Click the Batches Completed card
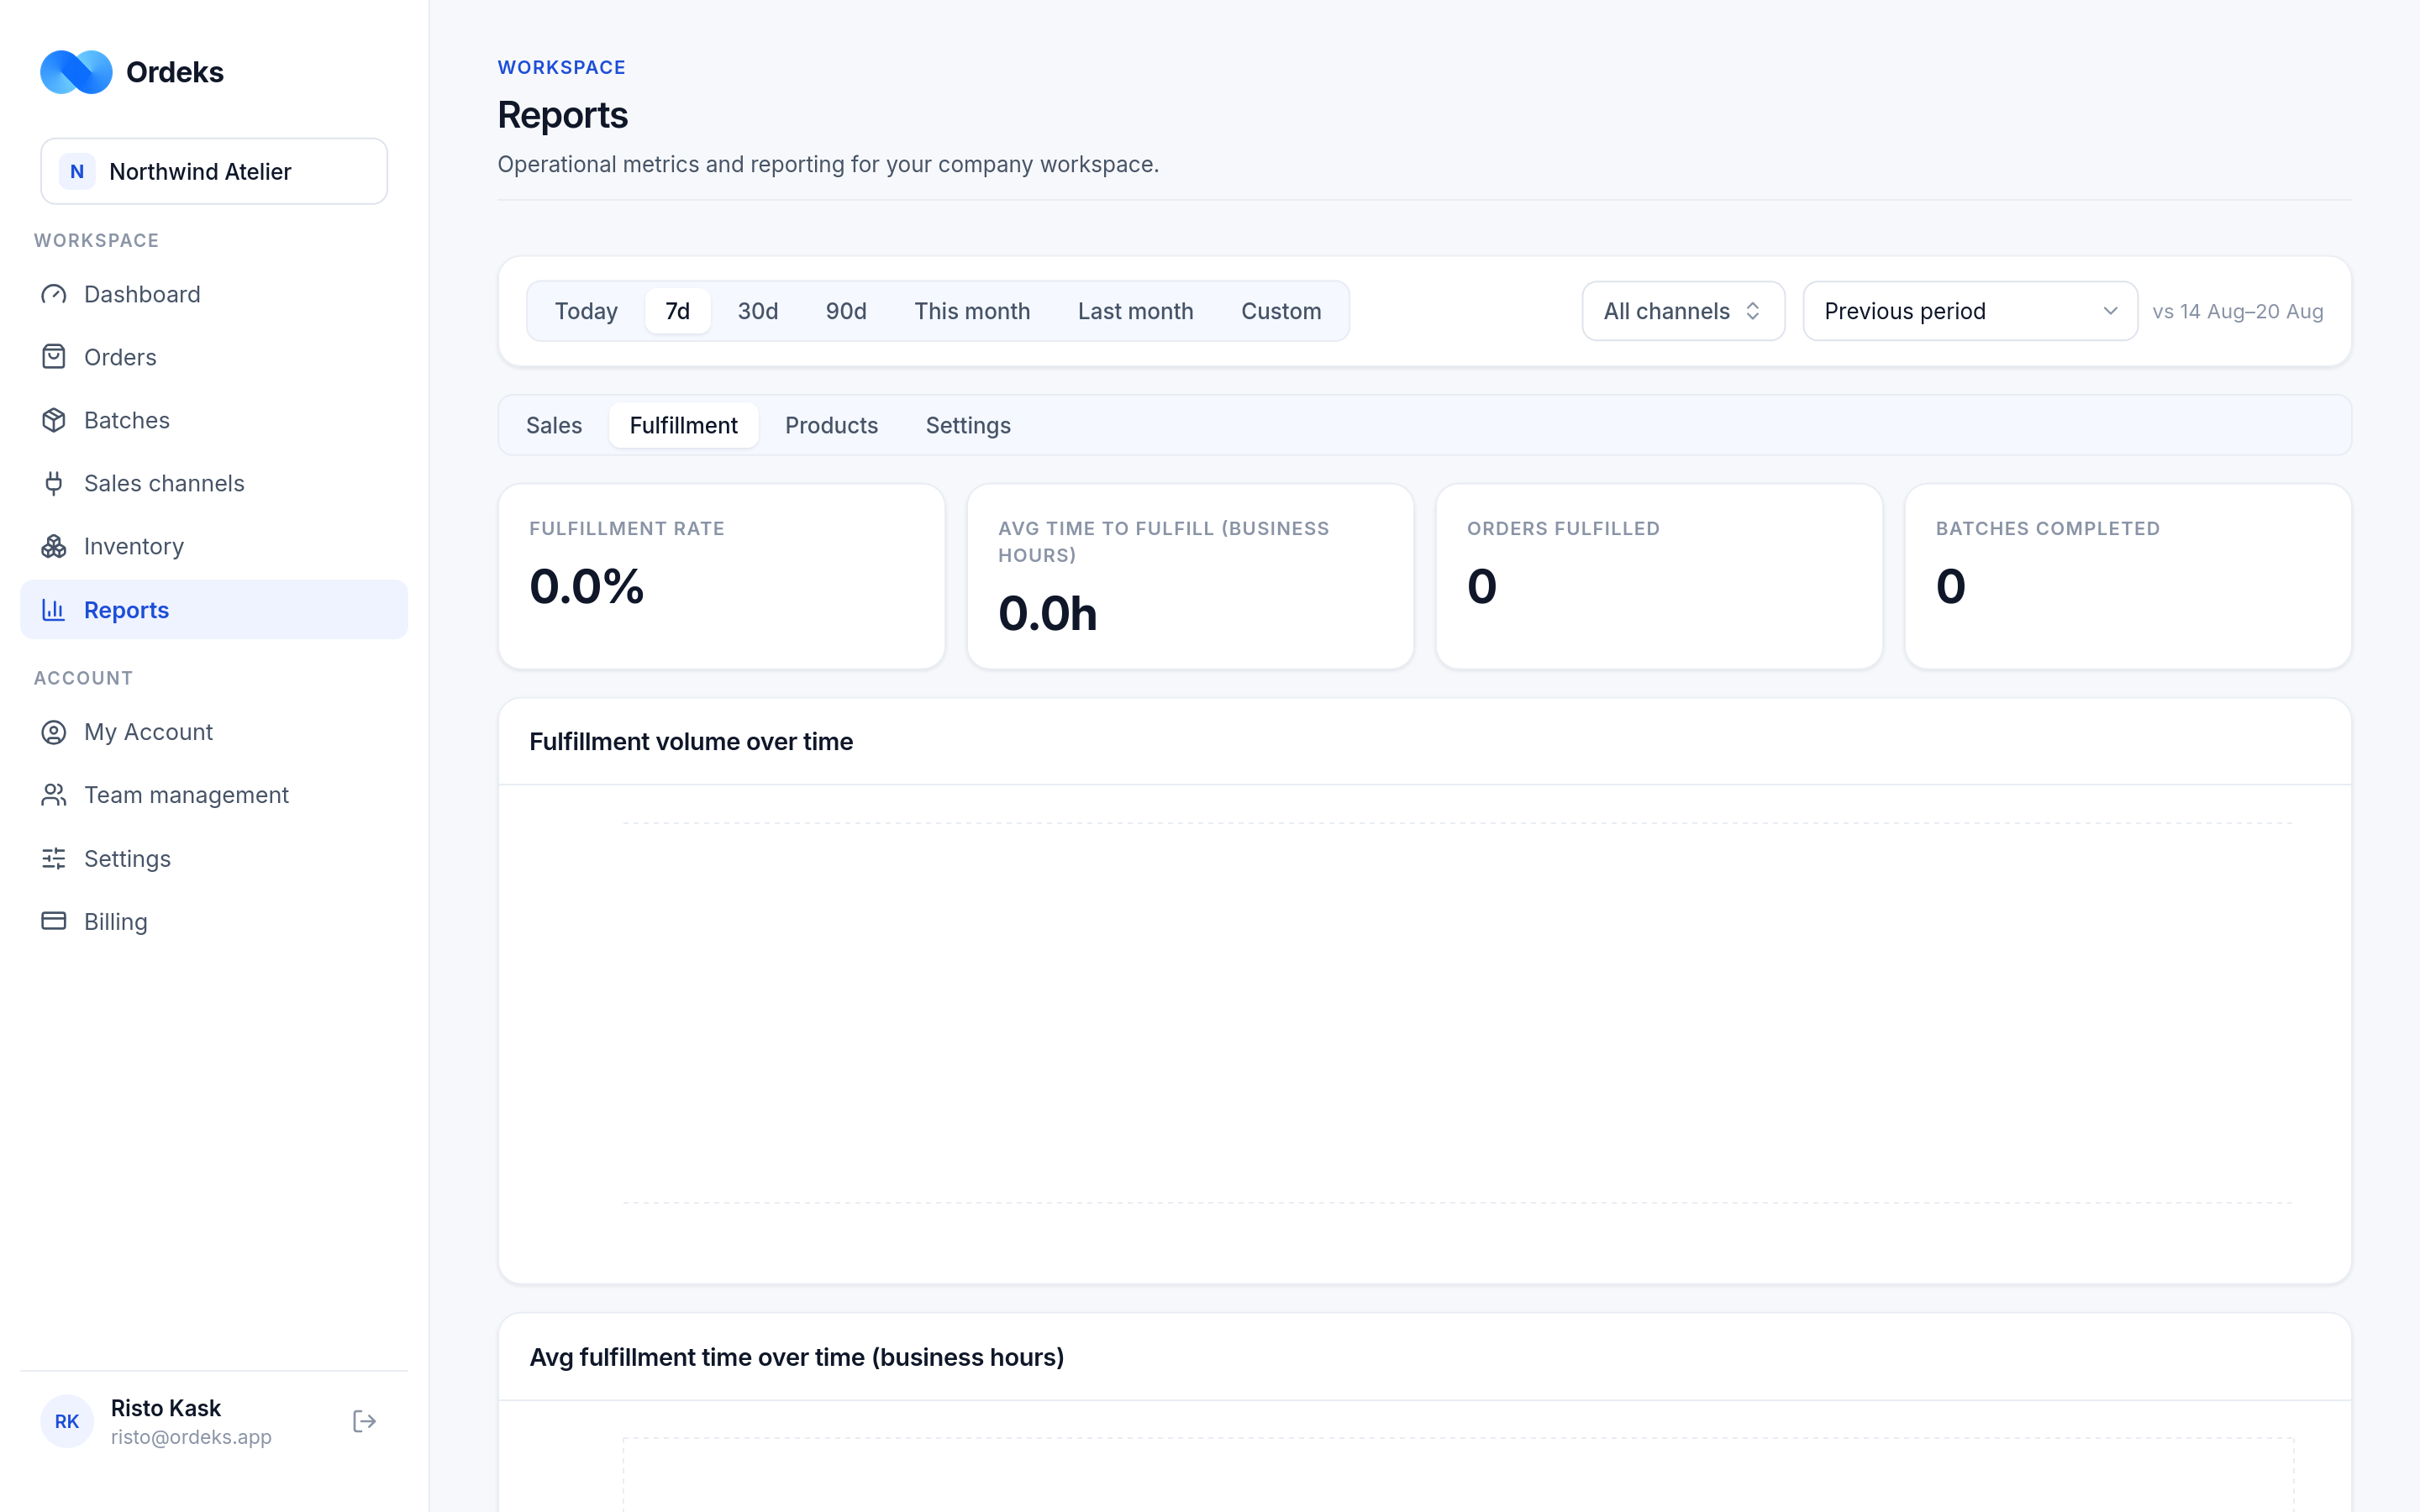 click(x=2128, y=577)
